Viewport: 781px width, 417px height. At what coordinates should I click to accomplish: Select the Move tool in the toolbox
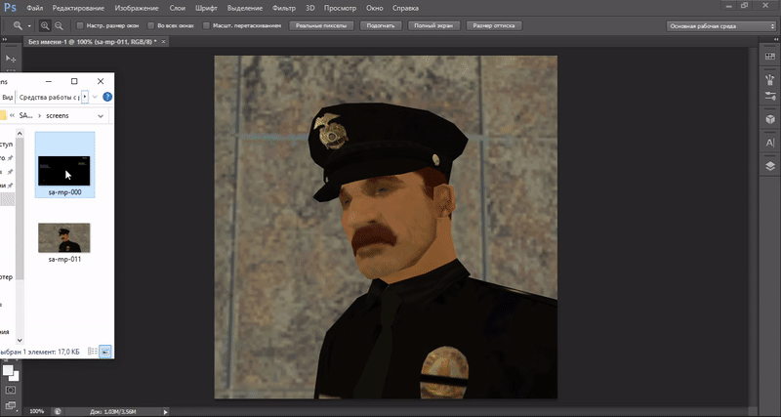tap(11, 59)
